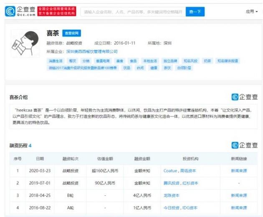Open the Coatue investor link
Image resolution: width=263 pixels, height=217 pixels.
[170, 171]
